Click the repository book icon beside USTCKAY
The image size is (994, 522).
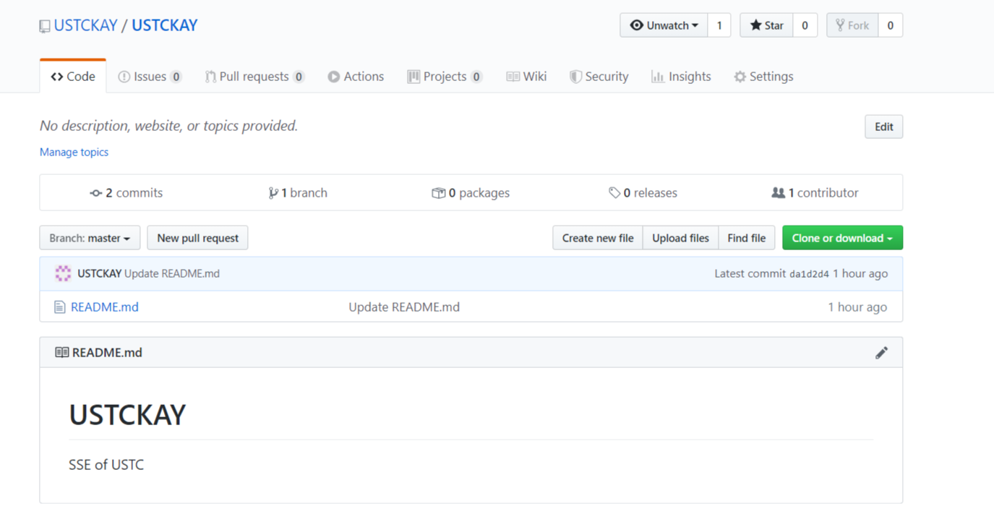(45, 26)
